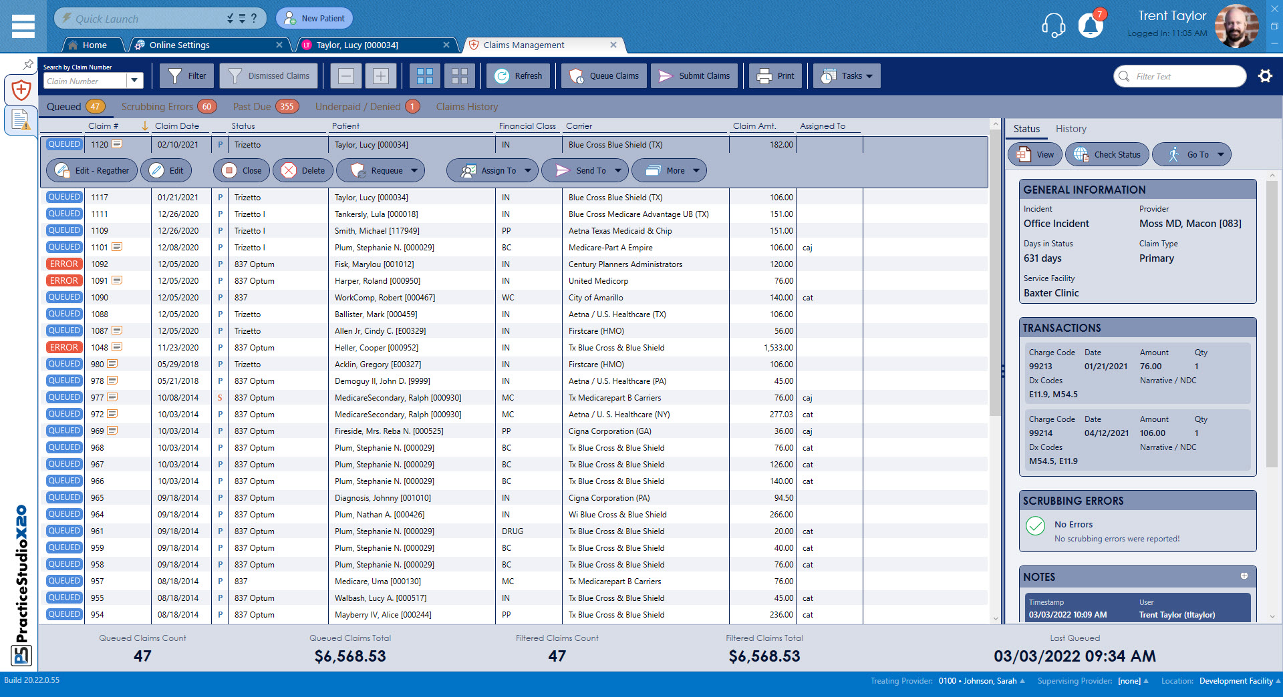Image resolution: width=1283 pixels, height=697 pixels.
Task: Open the Tasks dropdown
Action: click(x=847, y=75)
